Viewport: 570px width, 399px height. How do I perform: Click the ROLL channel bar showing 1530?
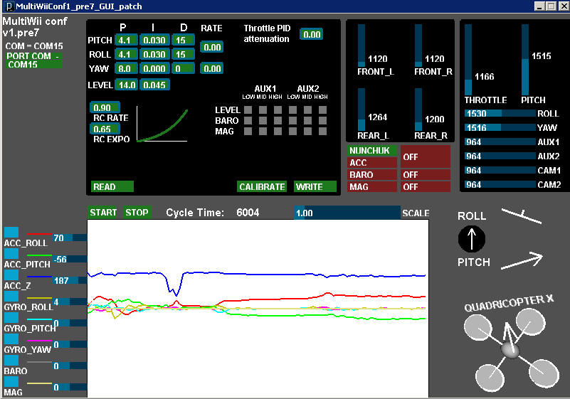500,113
